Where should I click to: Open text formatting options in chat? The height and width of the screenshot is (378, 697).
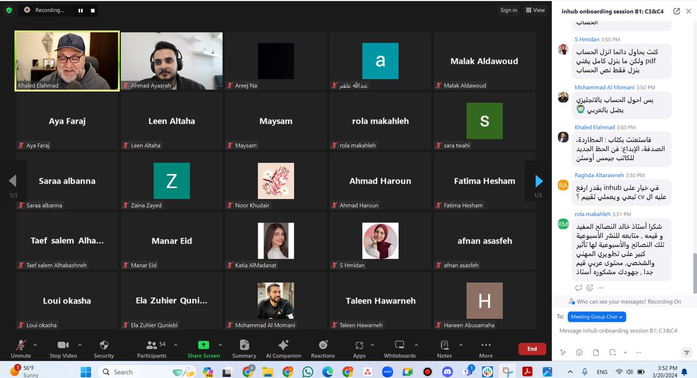tap(563, 352)
